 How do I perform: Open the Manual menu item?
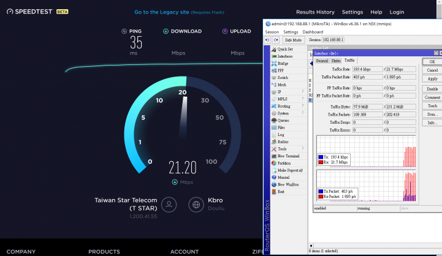click(x=281, y=178)
